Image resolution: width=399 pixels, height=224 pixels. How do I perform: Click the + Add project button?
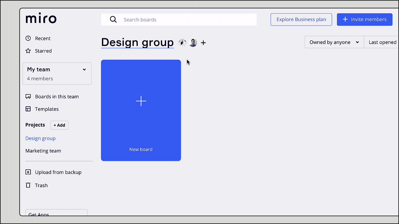(59, 125)
